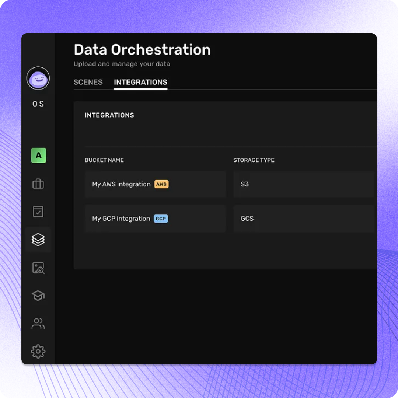
Task: Open the settings gear icon
Action: coord(38,352)
